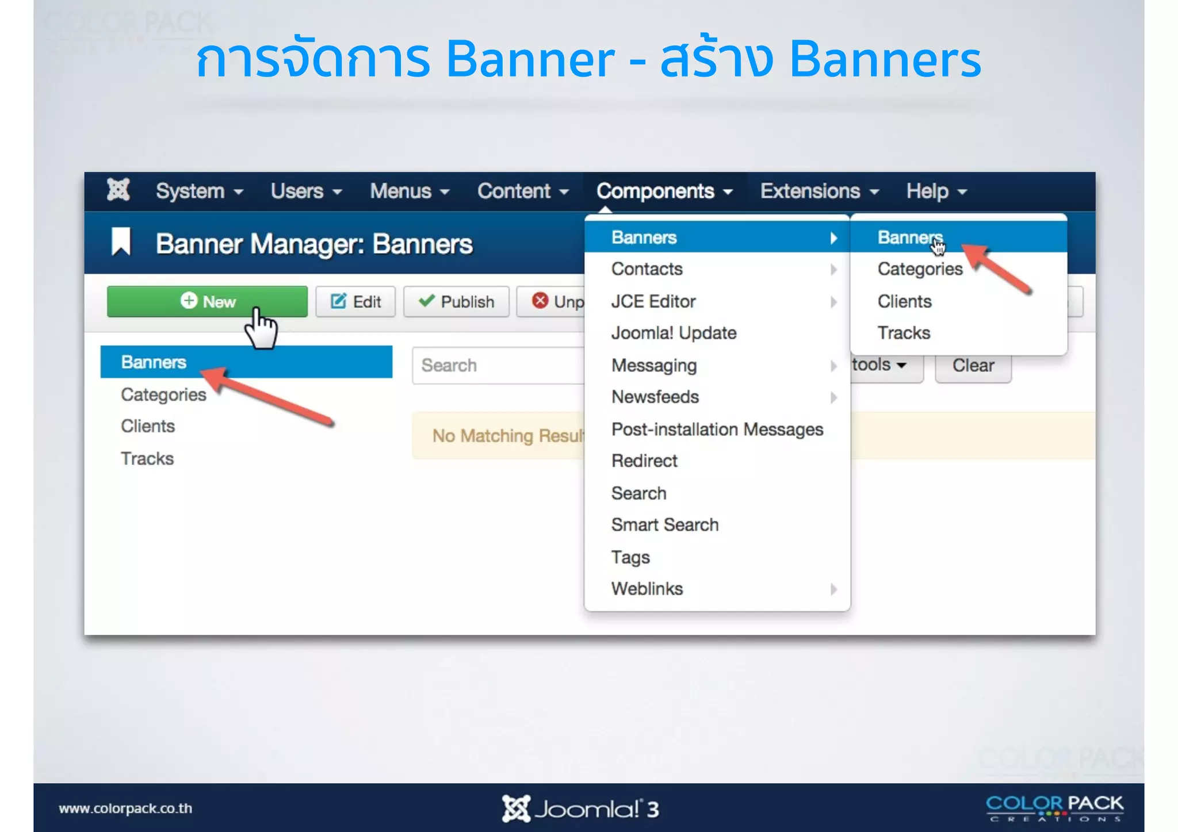
Task: Click into the Search input field
Action: (498, 365)
